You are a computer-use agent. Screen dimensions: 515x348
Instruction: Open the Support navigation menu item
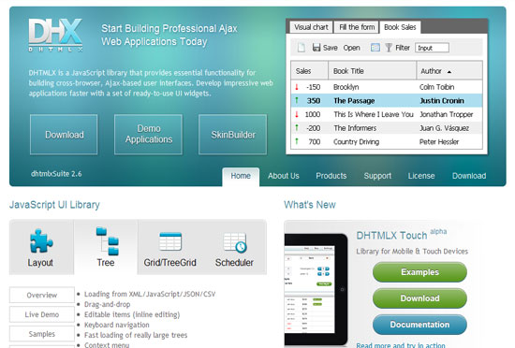pos(377,176)
